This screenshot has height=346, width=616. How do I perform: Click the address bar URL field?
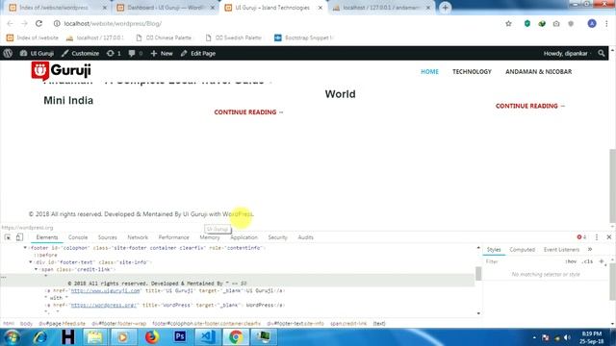[x=275, y=23]
